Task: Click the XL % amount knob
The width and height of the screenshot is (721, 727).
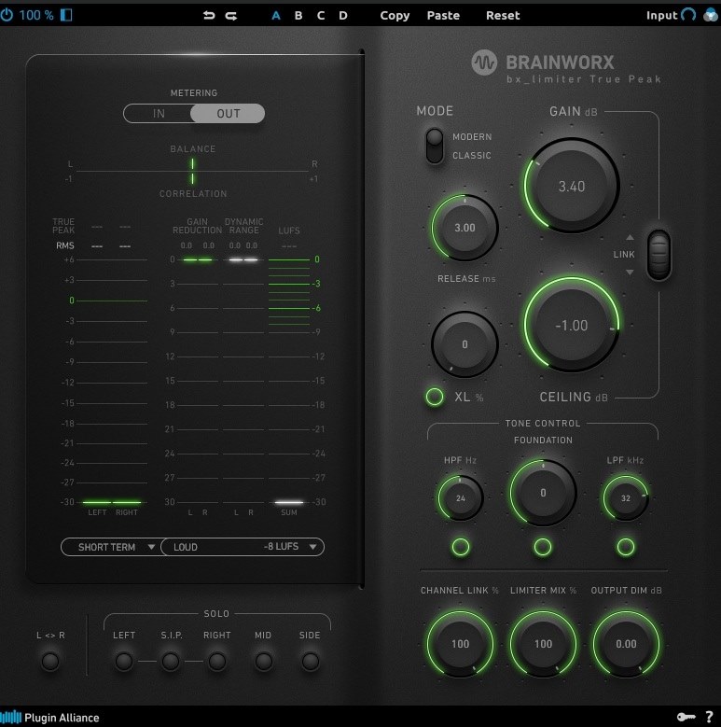Action: tap(464, 344)
